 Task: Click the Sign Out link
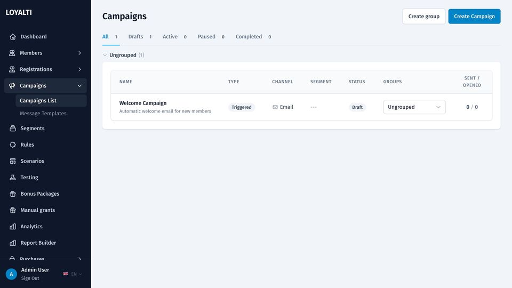30,278
